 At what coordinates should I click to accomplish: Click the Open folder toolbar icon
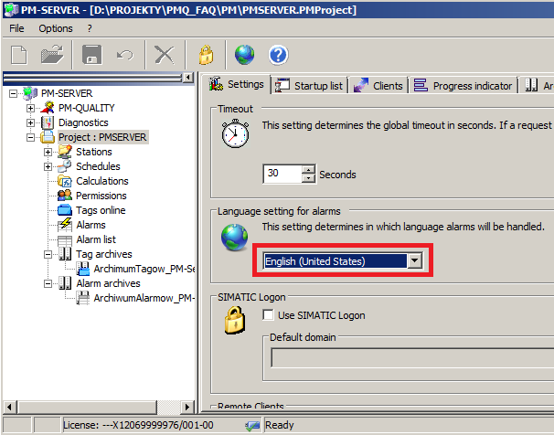[x=52, y=55]
